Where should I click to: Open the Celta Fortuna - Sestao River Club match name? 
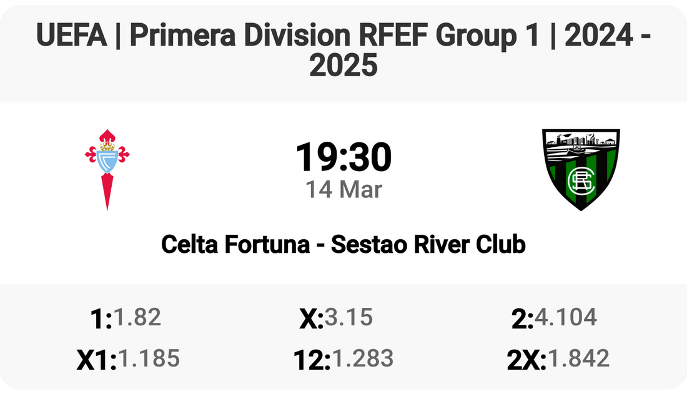343,245
